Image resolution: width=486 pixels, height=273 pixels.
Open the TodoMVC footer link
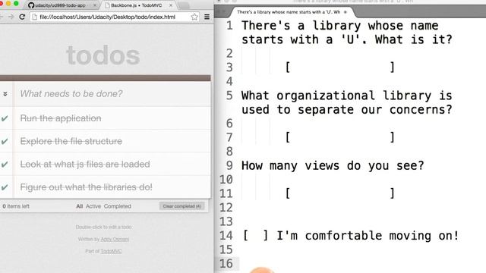pos(111,251)
